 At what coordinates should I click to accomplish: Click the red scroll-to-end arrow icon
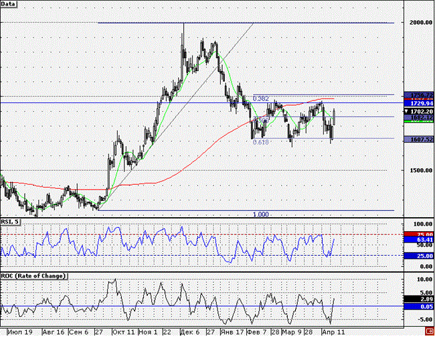pos(430,331)
